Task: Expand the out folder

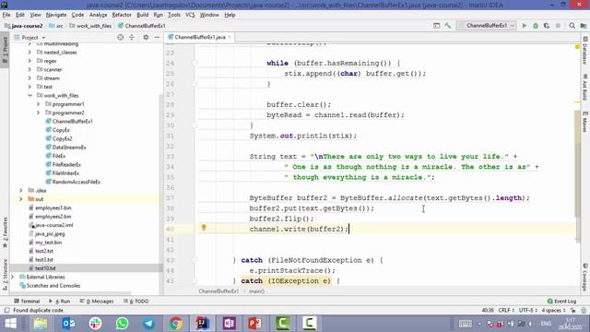Action: 21,199
